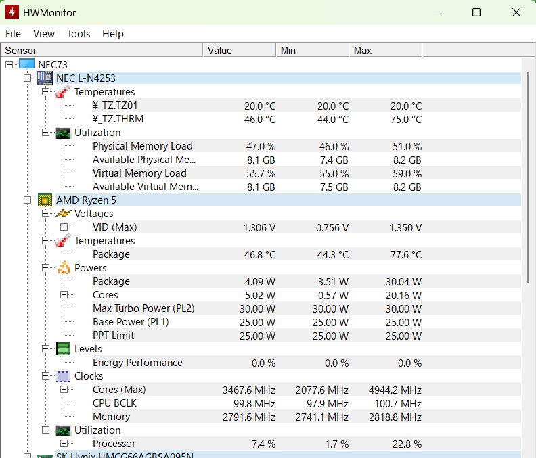Expand the Processor utilization entry
This screenshot has height=458, width=536.
pos(64,444)
